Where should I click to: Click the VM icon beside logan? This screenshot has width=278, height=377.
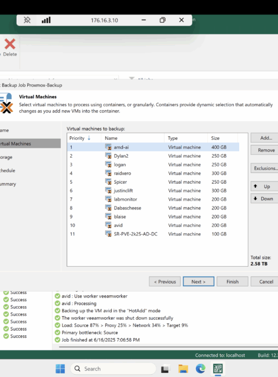(x=108, y=165)
